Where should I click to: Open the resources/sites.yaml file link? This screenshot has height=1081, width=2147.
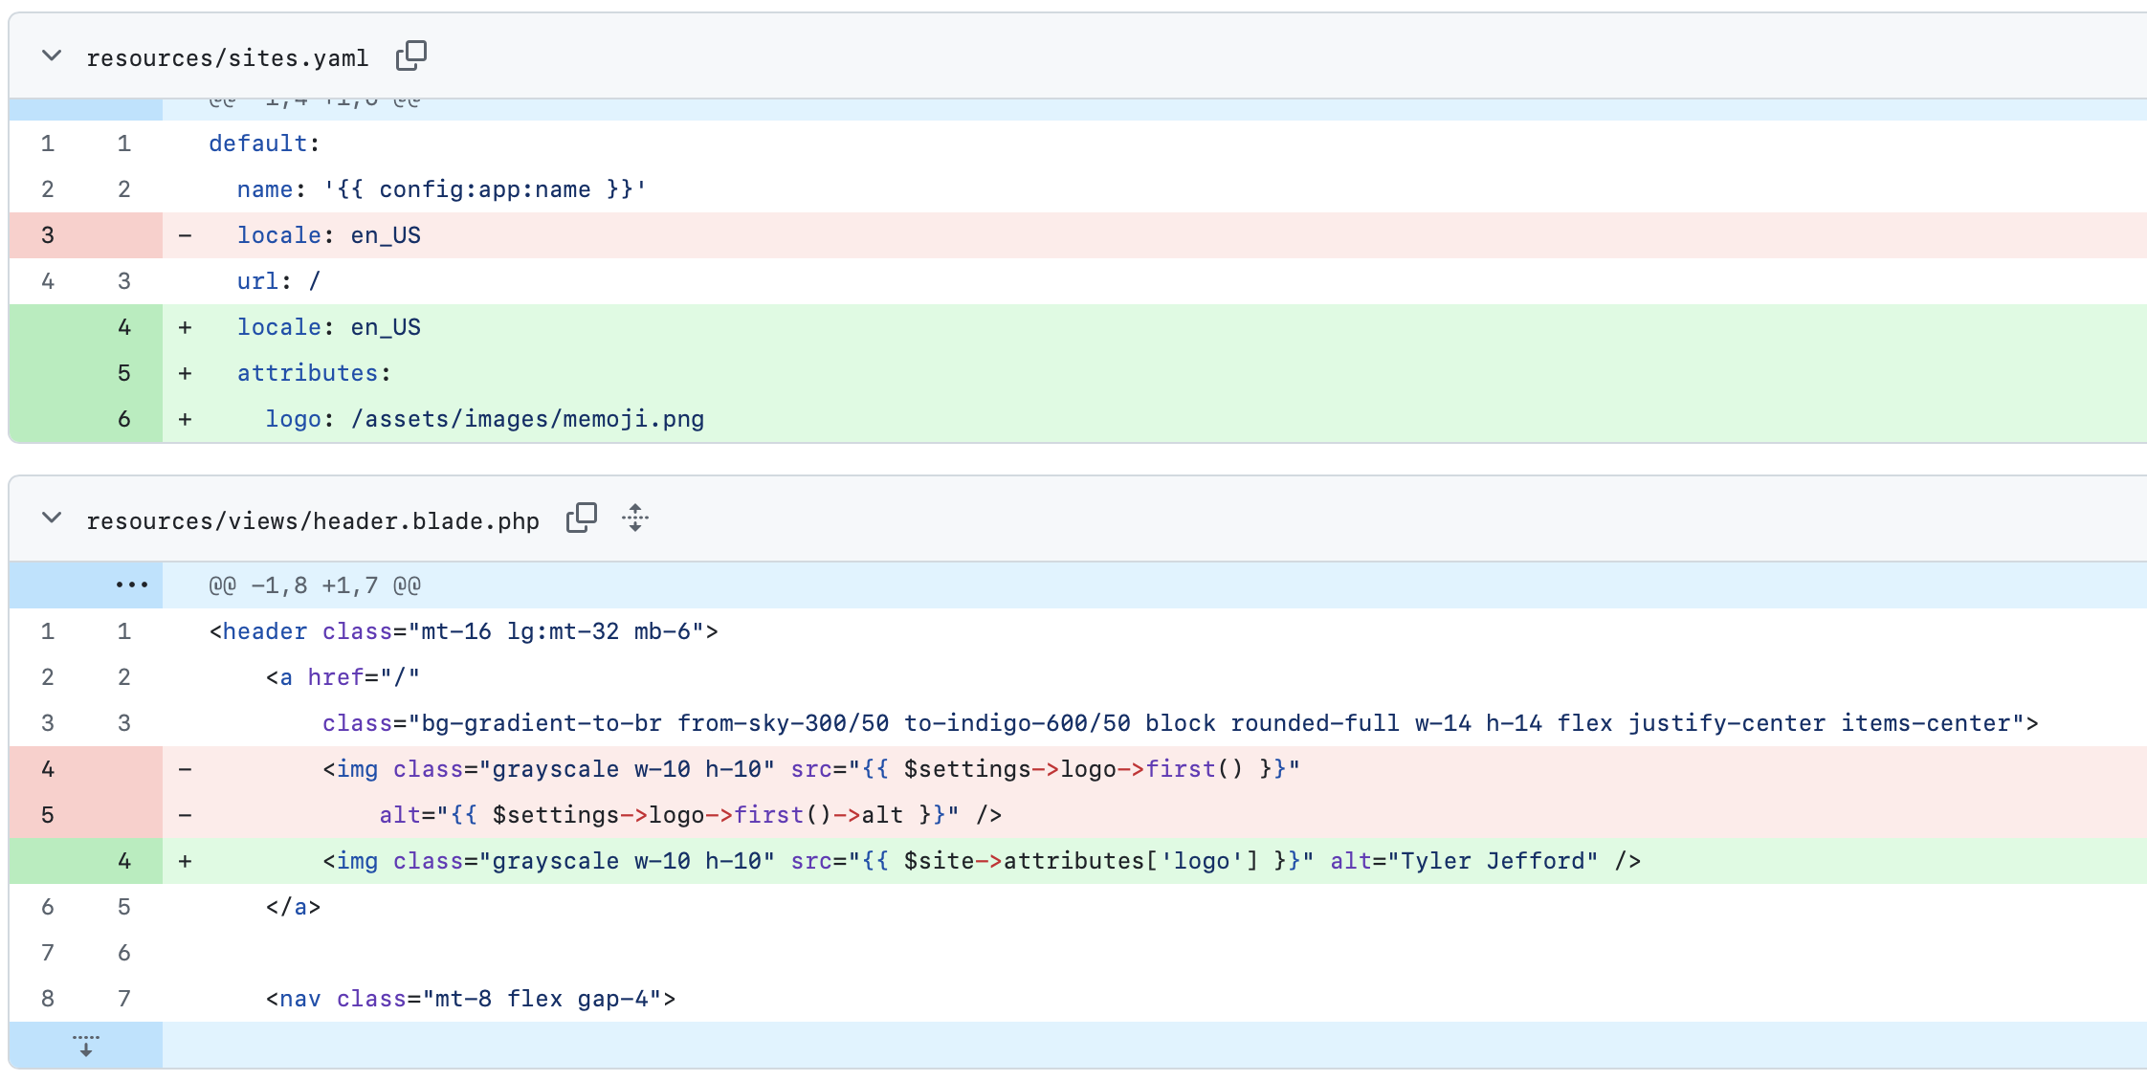coord(228,57)
